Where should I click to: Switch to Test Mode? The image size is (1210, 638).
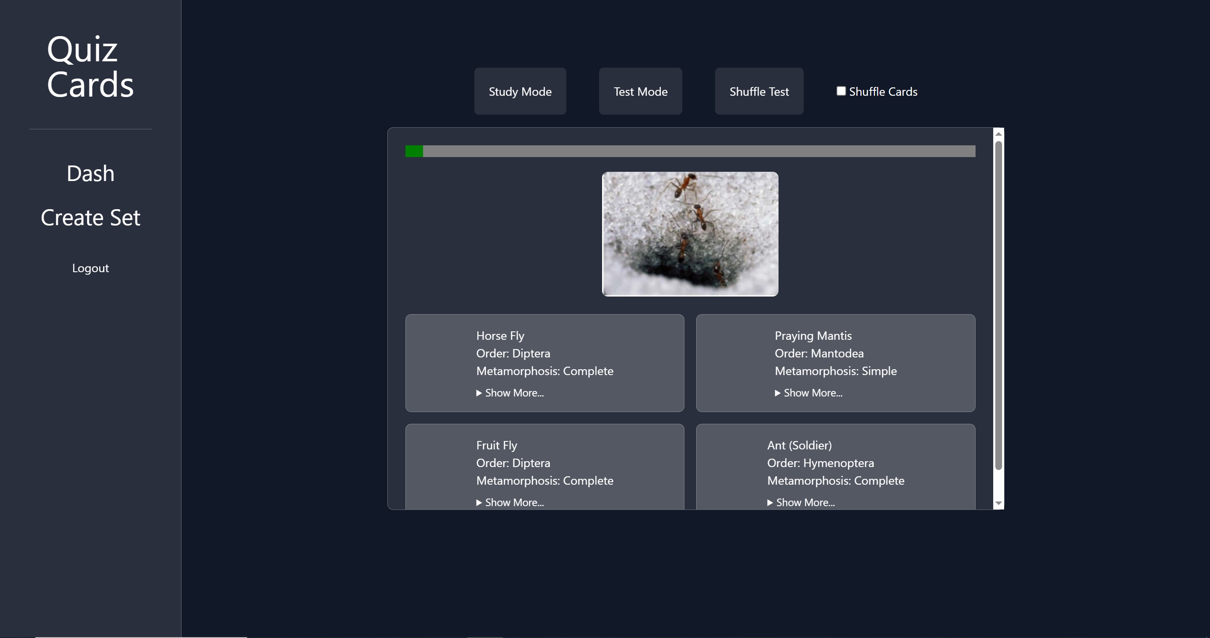pos(640,91)
